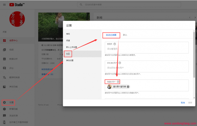Go to previous news item arrow
The width and height of the screenshot is (197, 126).
point(190,17)
